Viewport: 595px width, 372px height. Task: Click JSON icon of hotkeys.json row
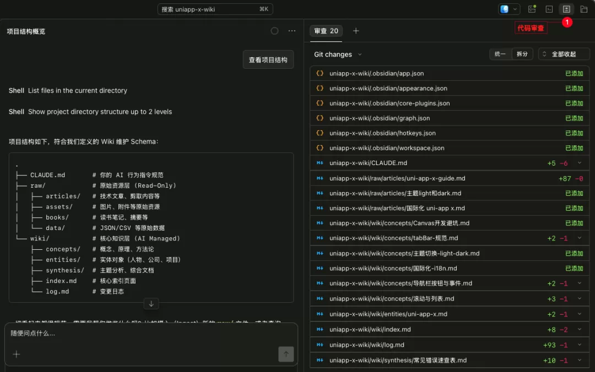click(320, 133)
